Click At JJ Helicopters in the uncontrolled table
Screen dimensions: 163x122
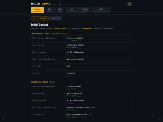[x=75, y=52]
